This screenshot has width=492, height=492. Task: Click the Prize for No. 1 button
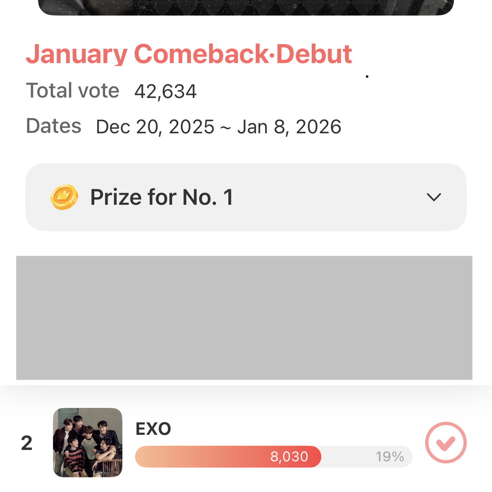click(246, 197)
